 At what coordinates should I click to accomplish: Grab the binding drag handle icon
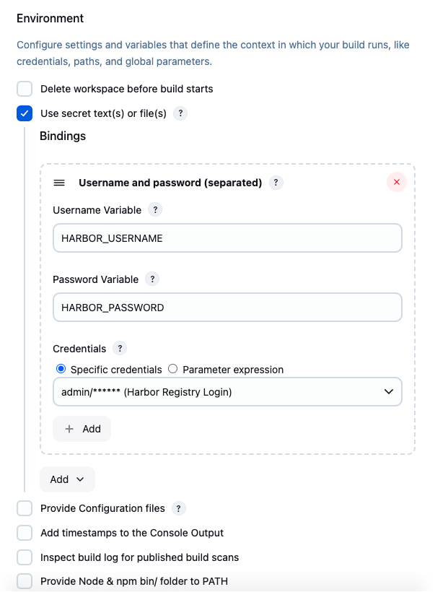(59, 183)
